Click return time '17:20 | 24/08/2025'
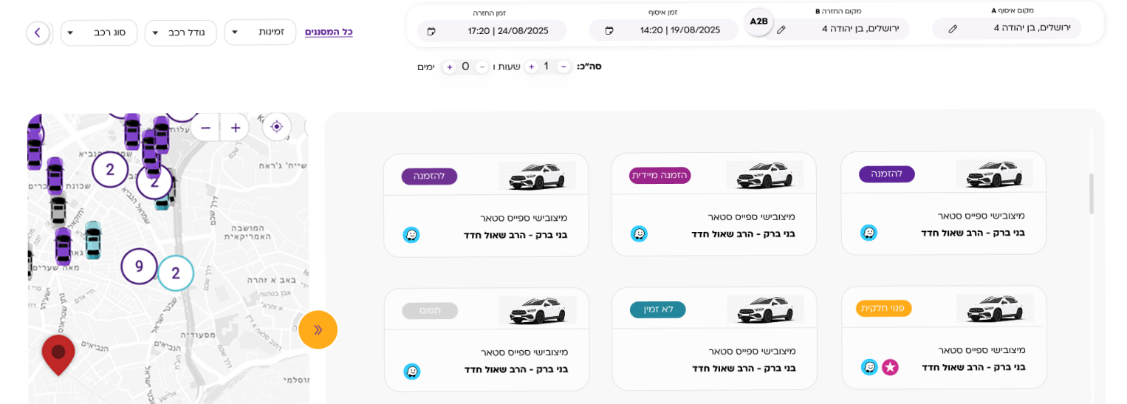 (x=508, y=31)
